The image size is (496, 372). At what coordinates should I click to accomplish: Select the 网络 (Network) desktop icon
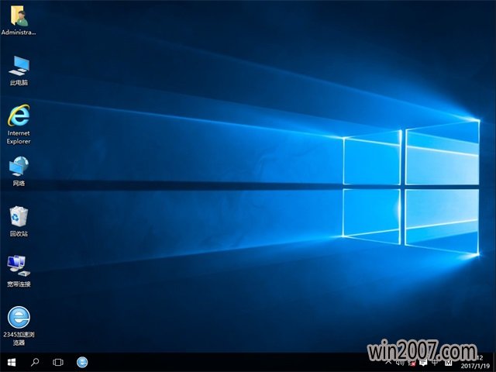tap(19, 170)
